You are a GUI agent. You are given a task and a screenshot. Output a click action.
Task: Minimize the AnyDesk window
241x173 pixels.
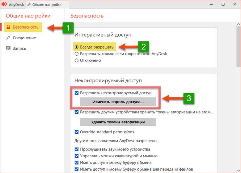[x=211, y=4]
